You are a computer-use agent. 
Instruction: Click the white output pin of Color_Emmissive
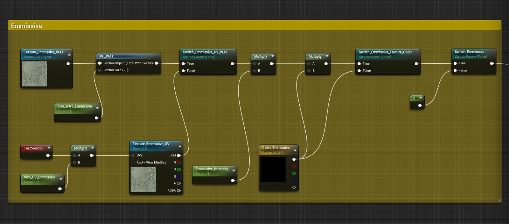[294, 159]
